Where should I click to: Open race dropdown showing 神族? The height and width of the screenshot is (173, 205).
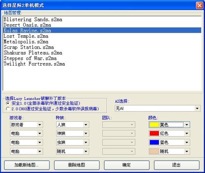pyautogui.click(x=73, y=133)
